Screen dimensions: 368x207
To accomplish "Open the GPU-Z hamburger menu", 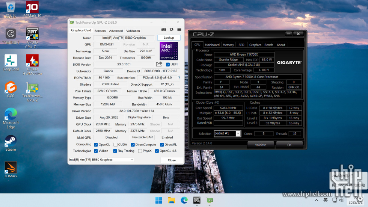I will click(179, 29).
